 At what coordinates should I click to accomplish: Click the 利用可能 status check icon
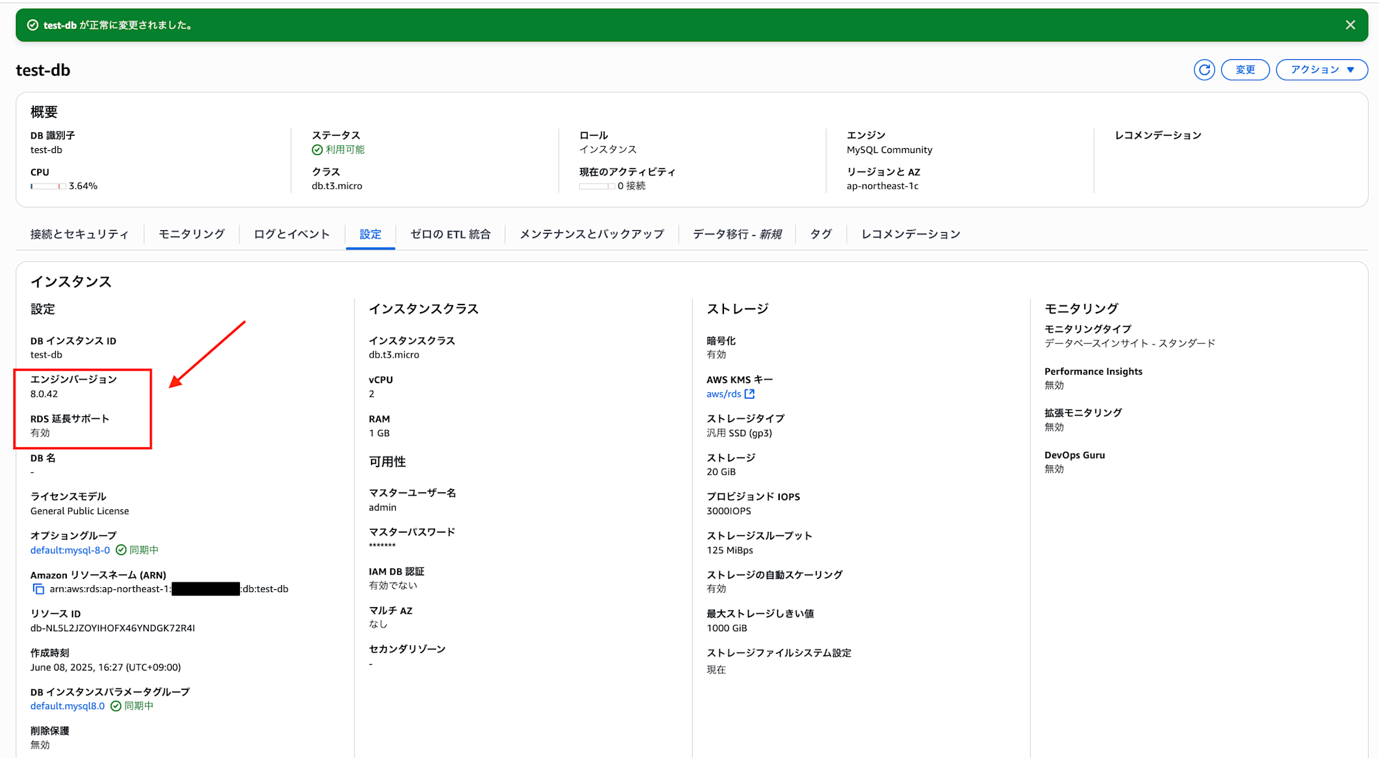[x=317, y=150]
